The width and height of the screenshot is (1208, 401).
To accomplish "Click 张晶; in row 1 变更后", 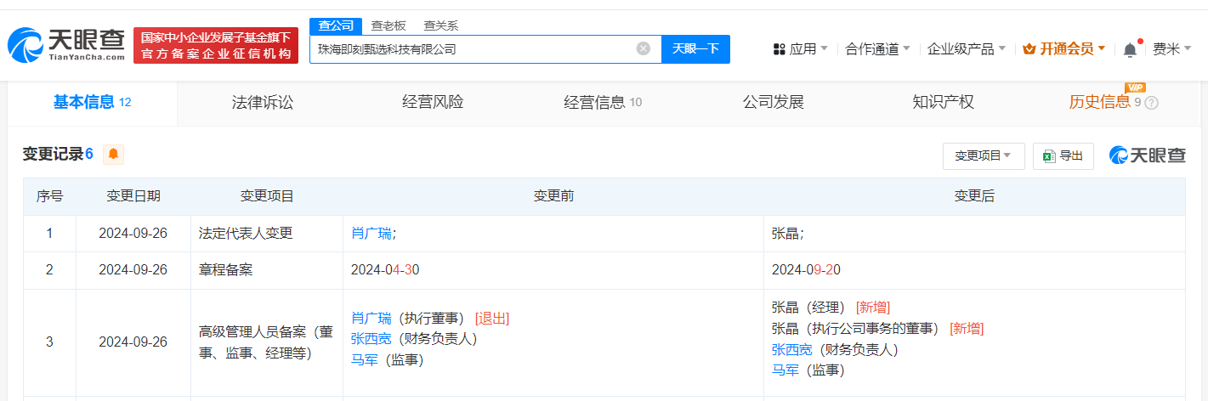I will (x=788, y=234).
